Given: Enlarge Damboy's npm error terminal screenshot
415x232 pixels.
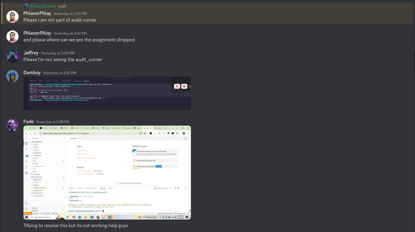Looking at the screenshot, I should [x=107, y=93].
